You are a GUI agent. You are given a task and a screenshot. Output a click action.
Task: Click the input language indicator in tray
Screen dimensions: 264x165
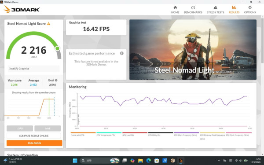coord(231,161)
